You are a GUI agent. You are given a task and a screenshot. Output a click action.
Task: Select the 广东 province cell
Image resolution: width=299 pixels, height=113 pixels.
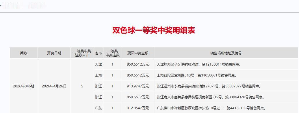pos(99,108)
